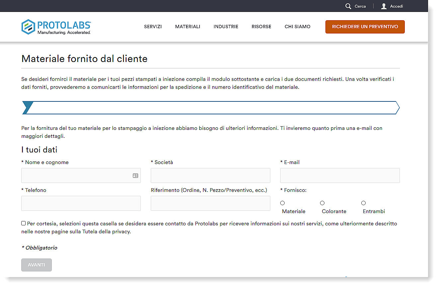Click the 'Colorante' radio label text
The height and width of the screenshot is (287, 438).
point(334,211)
